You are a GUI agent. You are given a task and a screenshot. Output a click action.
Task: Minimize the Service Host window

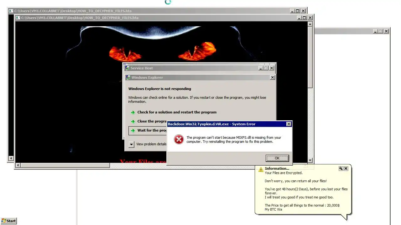click(x=260, y=68)
